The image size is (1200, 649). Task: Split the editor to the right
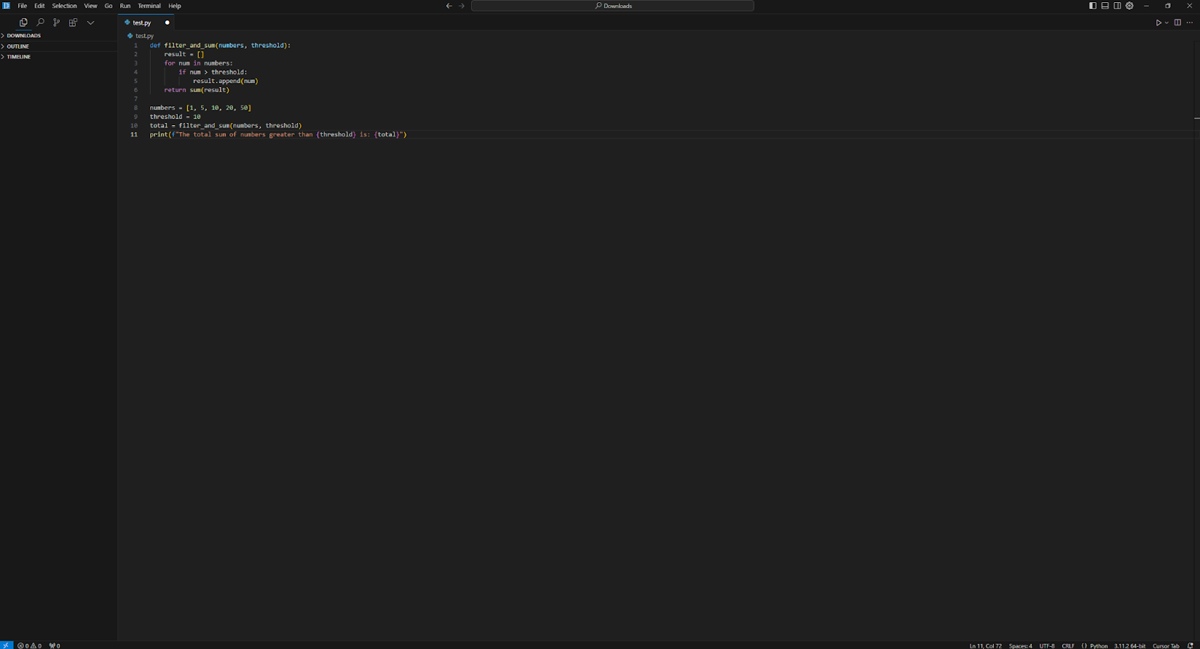coord(1177,22)
